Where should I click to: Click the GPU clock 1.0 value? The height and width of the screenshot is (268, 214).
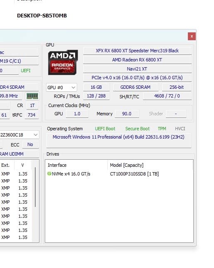(77, 114)
